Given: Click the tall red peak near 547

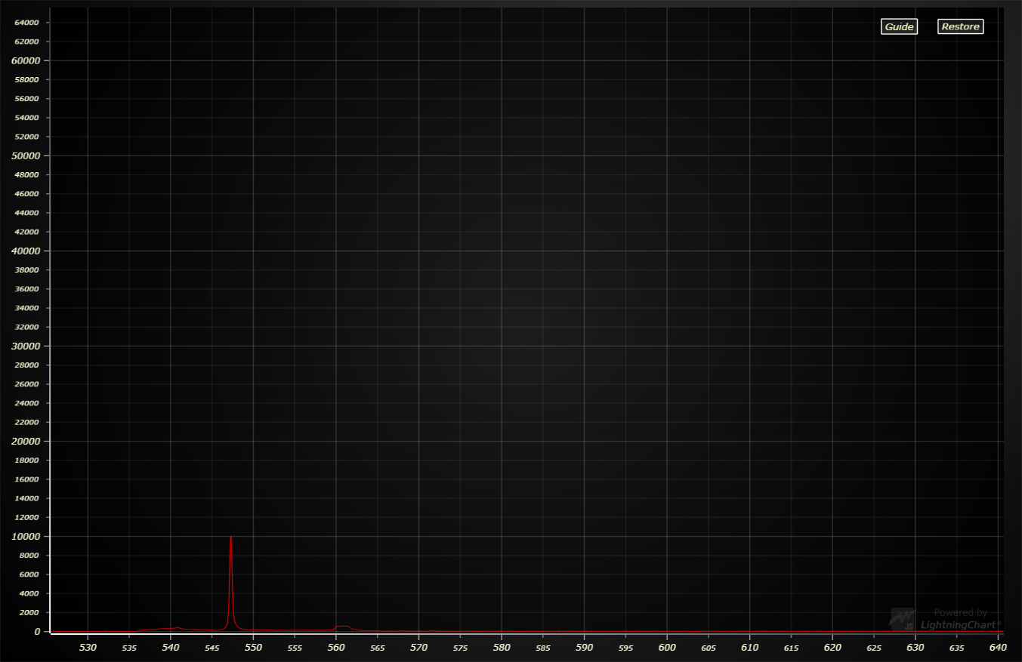Looking at the screenshot, I should pos(231,581).
